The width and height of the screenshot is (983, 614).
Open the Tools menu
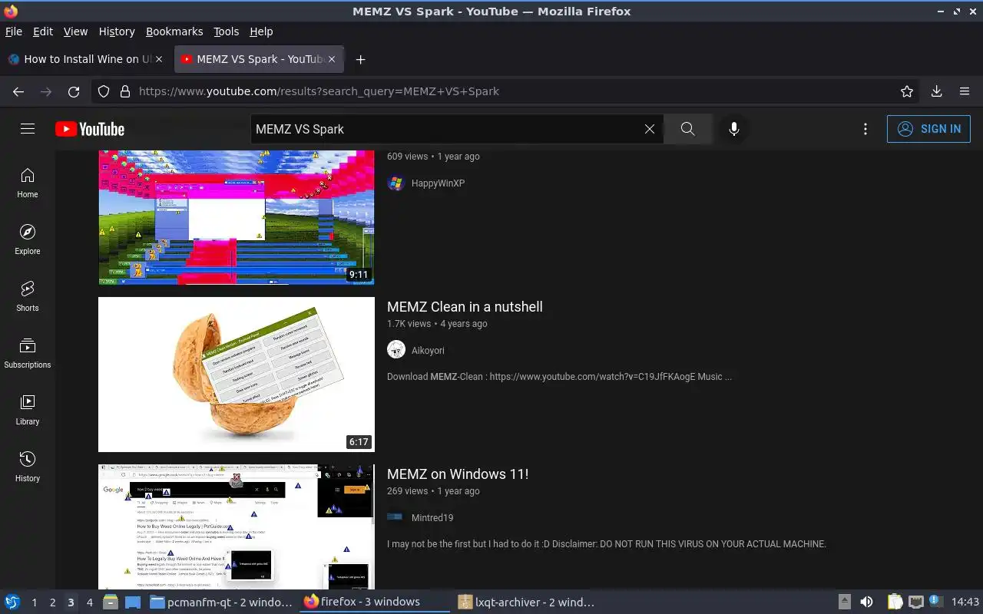pyautogui.click(x=226, y=31)
